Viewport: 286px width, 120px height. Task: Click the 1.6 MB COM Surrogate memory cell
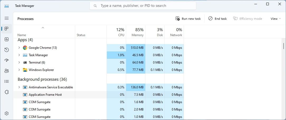click(x=136, y=102)
